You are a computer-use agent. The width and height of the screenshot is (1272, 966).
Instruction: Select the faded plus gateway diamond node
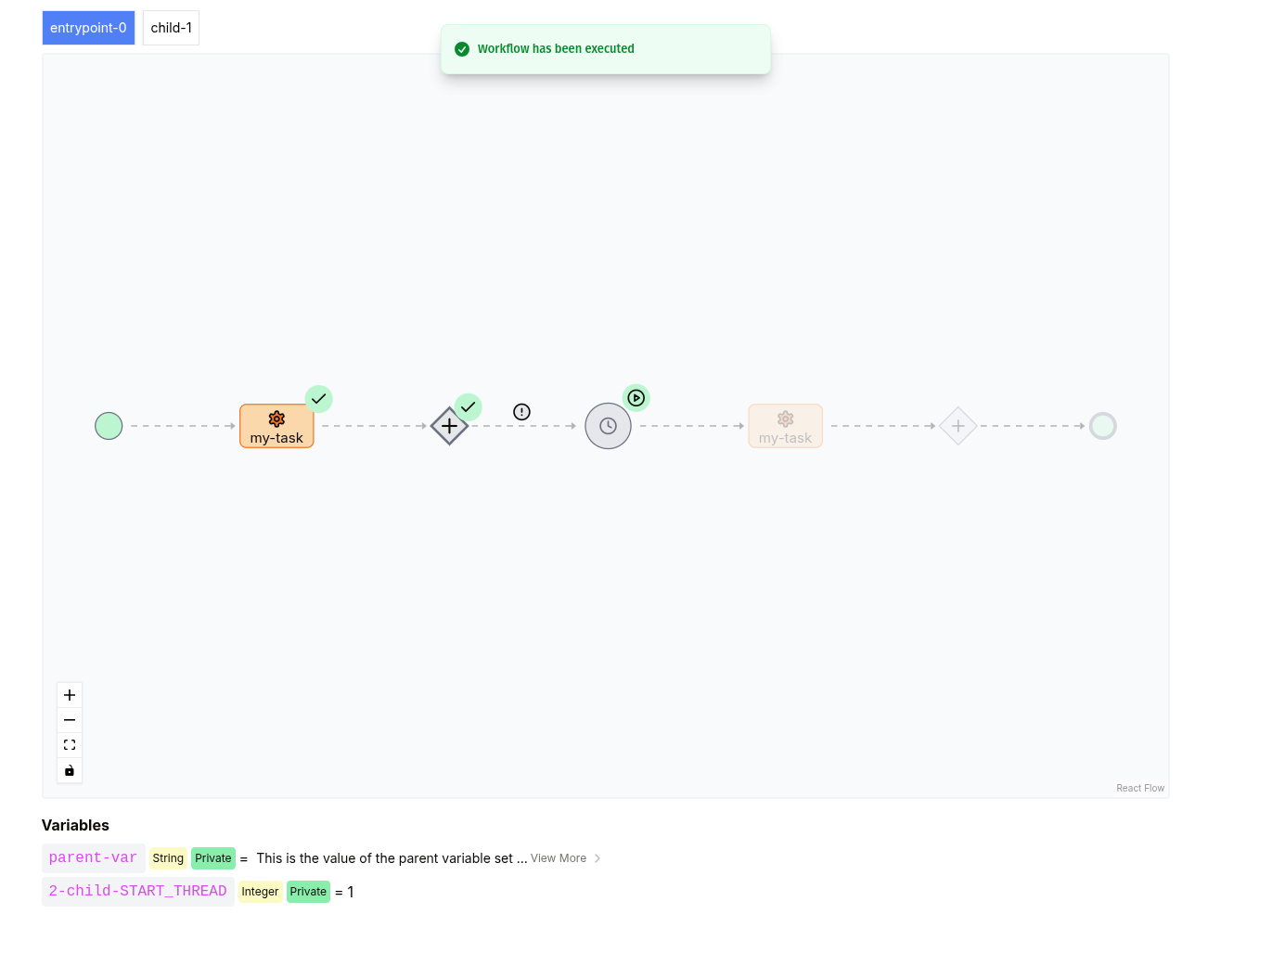(x=957, y=426)
